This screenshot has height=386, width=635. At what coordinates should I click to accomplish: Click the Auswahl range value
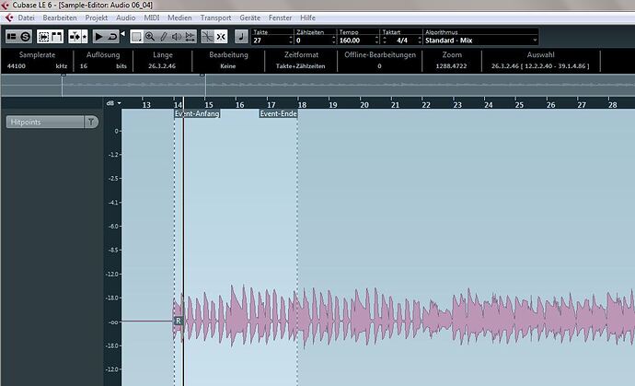click(x=540, y=65)
